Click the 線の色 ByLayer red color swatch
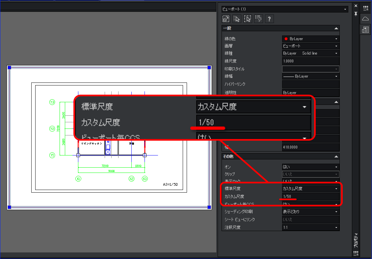 tap(286, 39)
